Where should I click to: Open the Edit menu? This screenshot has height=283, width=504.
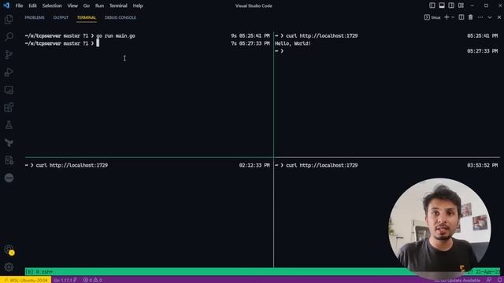point(32,6)
